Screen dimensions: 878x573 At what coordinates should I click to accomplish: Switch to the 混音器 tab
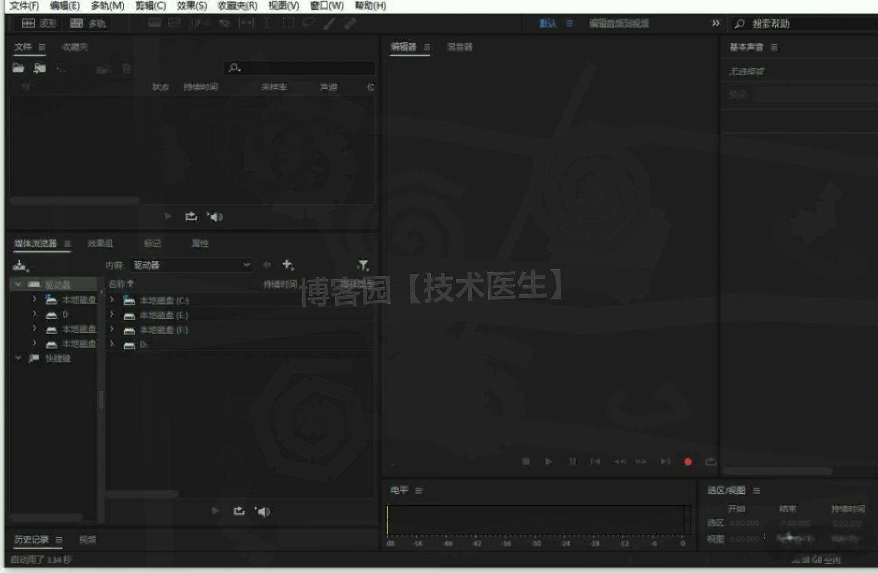pos(459,47)
